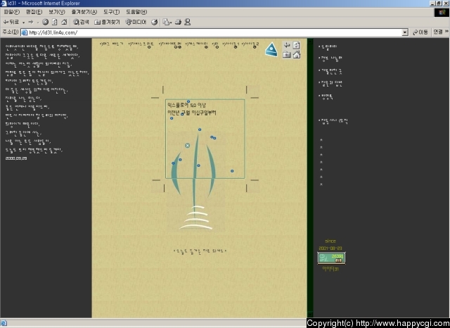
Task: Show the browsing History icon
Action: (x=155, y=22)
